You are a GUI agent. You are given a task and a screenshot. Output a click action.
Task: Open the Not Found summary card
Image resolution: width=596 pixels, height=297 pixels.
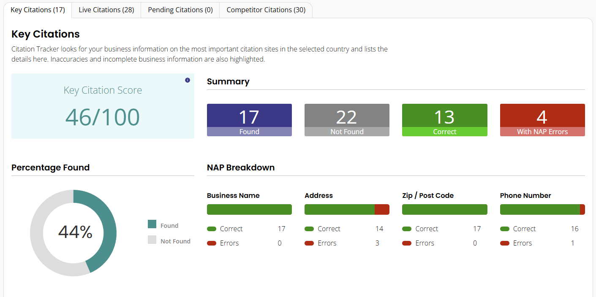point(347,120)
